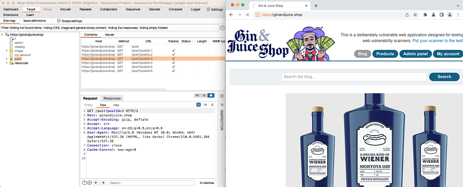Select my-account item in site map tree
The height and width of the screenshot is (187, 463).
pyautogui.click(x=23, y=55)
